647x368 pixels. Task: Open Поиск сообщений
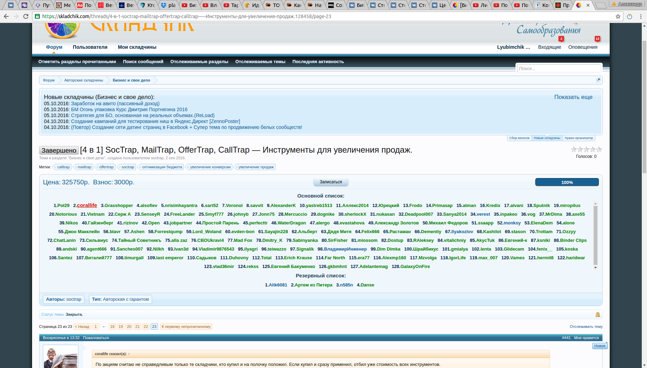[x=143, y=62]
